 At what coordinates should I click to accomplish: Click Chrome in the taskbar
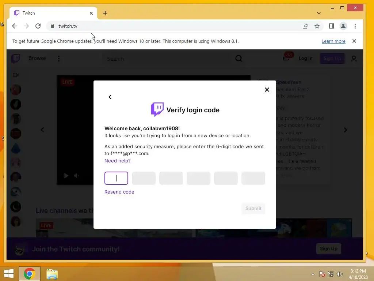click(x=30, y=274)
